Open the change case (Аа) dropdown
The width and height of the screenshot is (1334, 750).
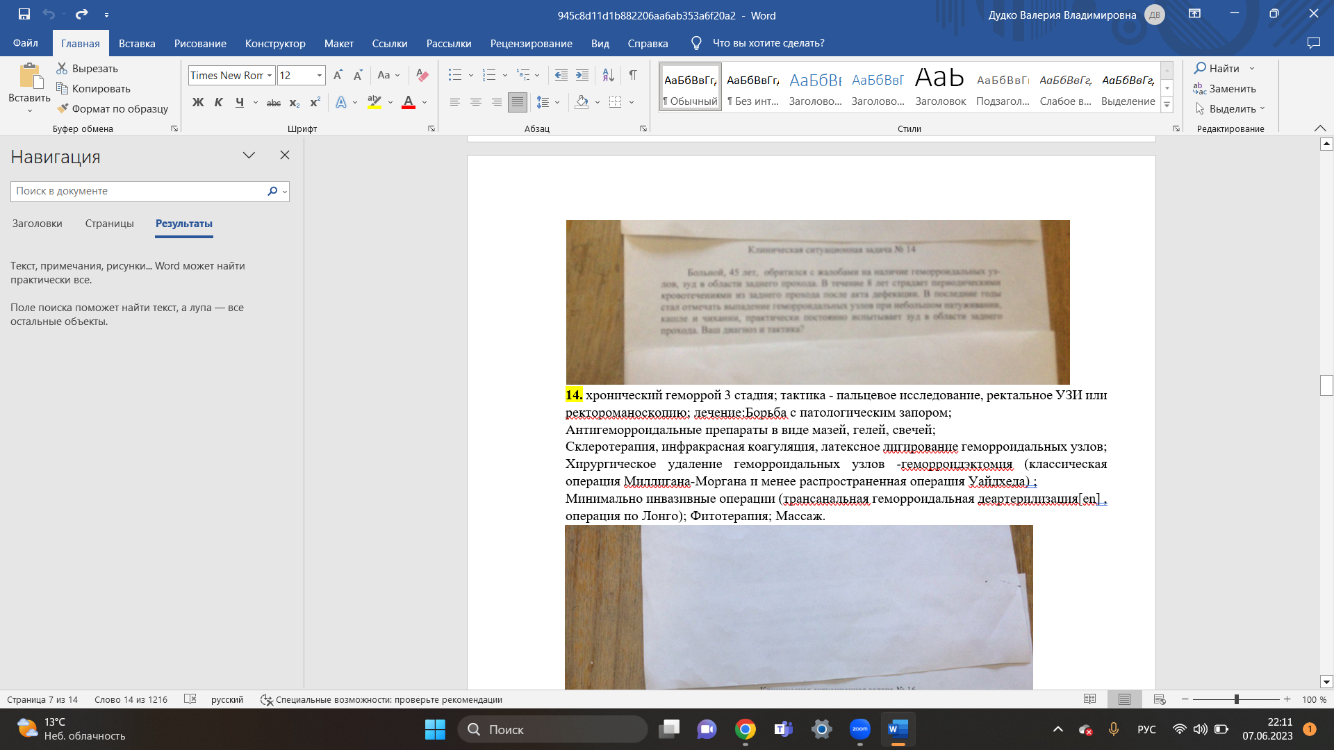point(389,75)
